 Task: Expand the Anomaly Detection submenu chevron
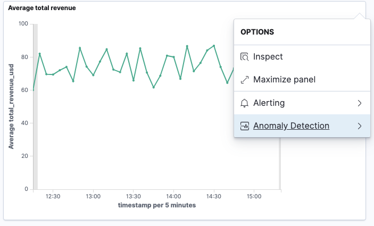pos(360,126)
